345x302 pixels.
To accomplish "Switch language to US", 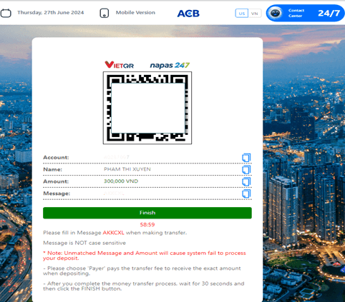I will point(242,14).
